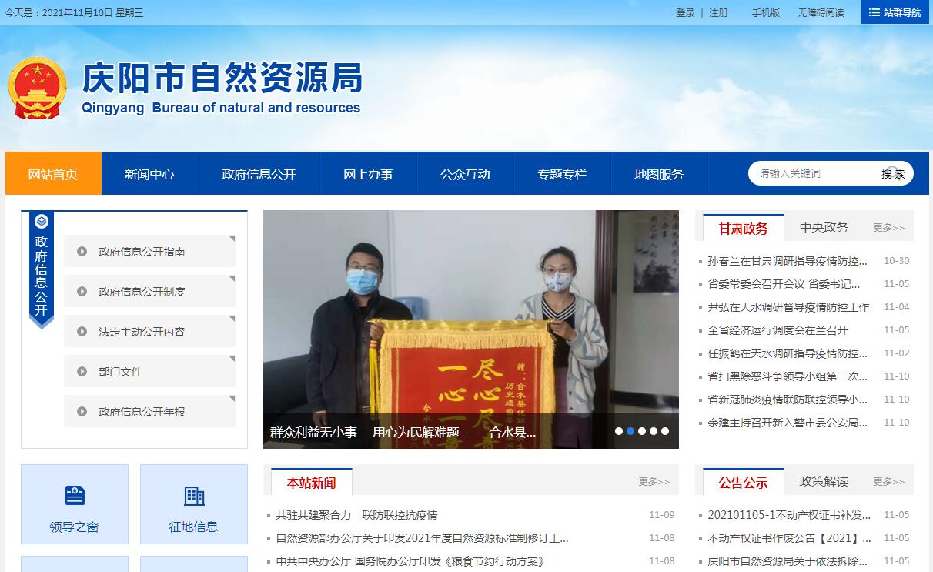The image size is (933, 572).
Task: Open 专题专栏 navigation menu
Action: (563, 173)
